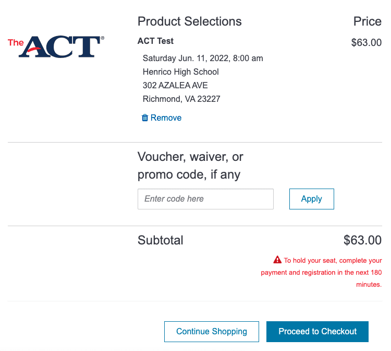Click the red hold your seat warning text
The image size is (391, 351).
pyautogui.click(x=322, y=272)
